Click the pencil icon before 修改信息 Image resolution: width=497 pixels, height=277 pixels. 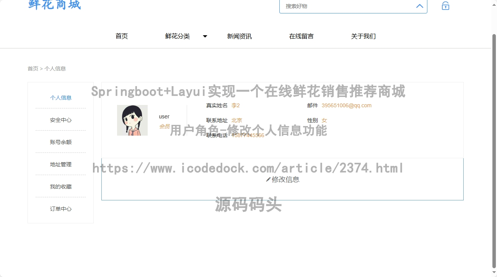(268, 180)
